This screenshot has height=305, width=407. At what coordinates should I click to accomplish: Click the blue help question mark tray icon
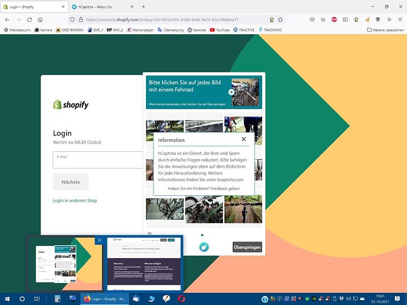pos(265,299)
